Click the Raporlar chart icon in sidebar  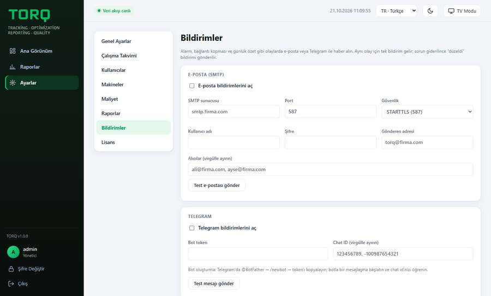[13, 67]
